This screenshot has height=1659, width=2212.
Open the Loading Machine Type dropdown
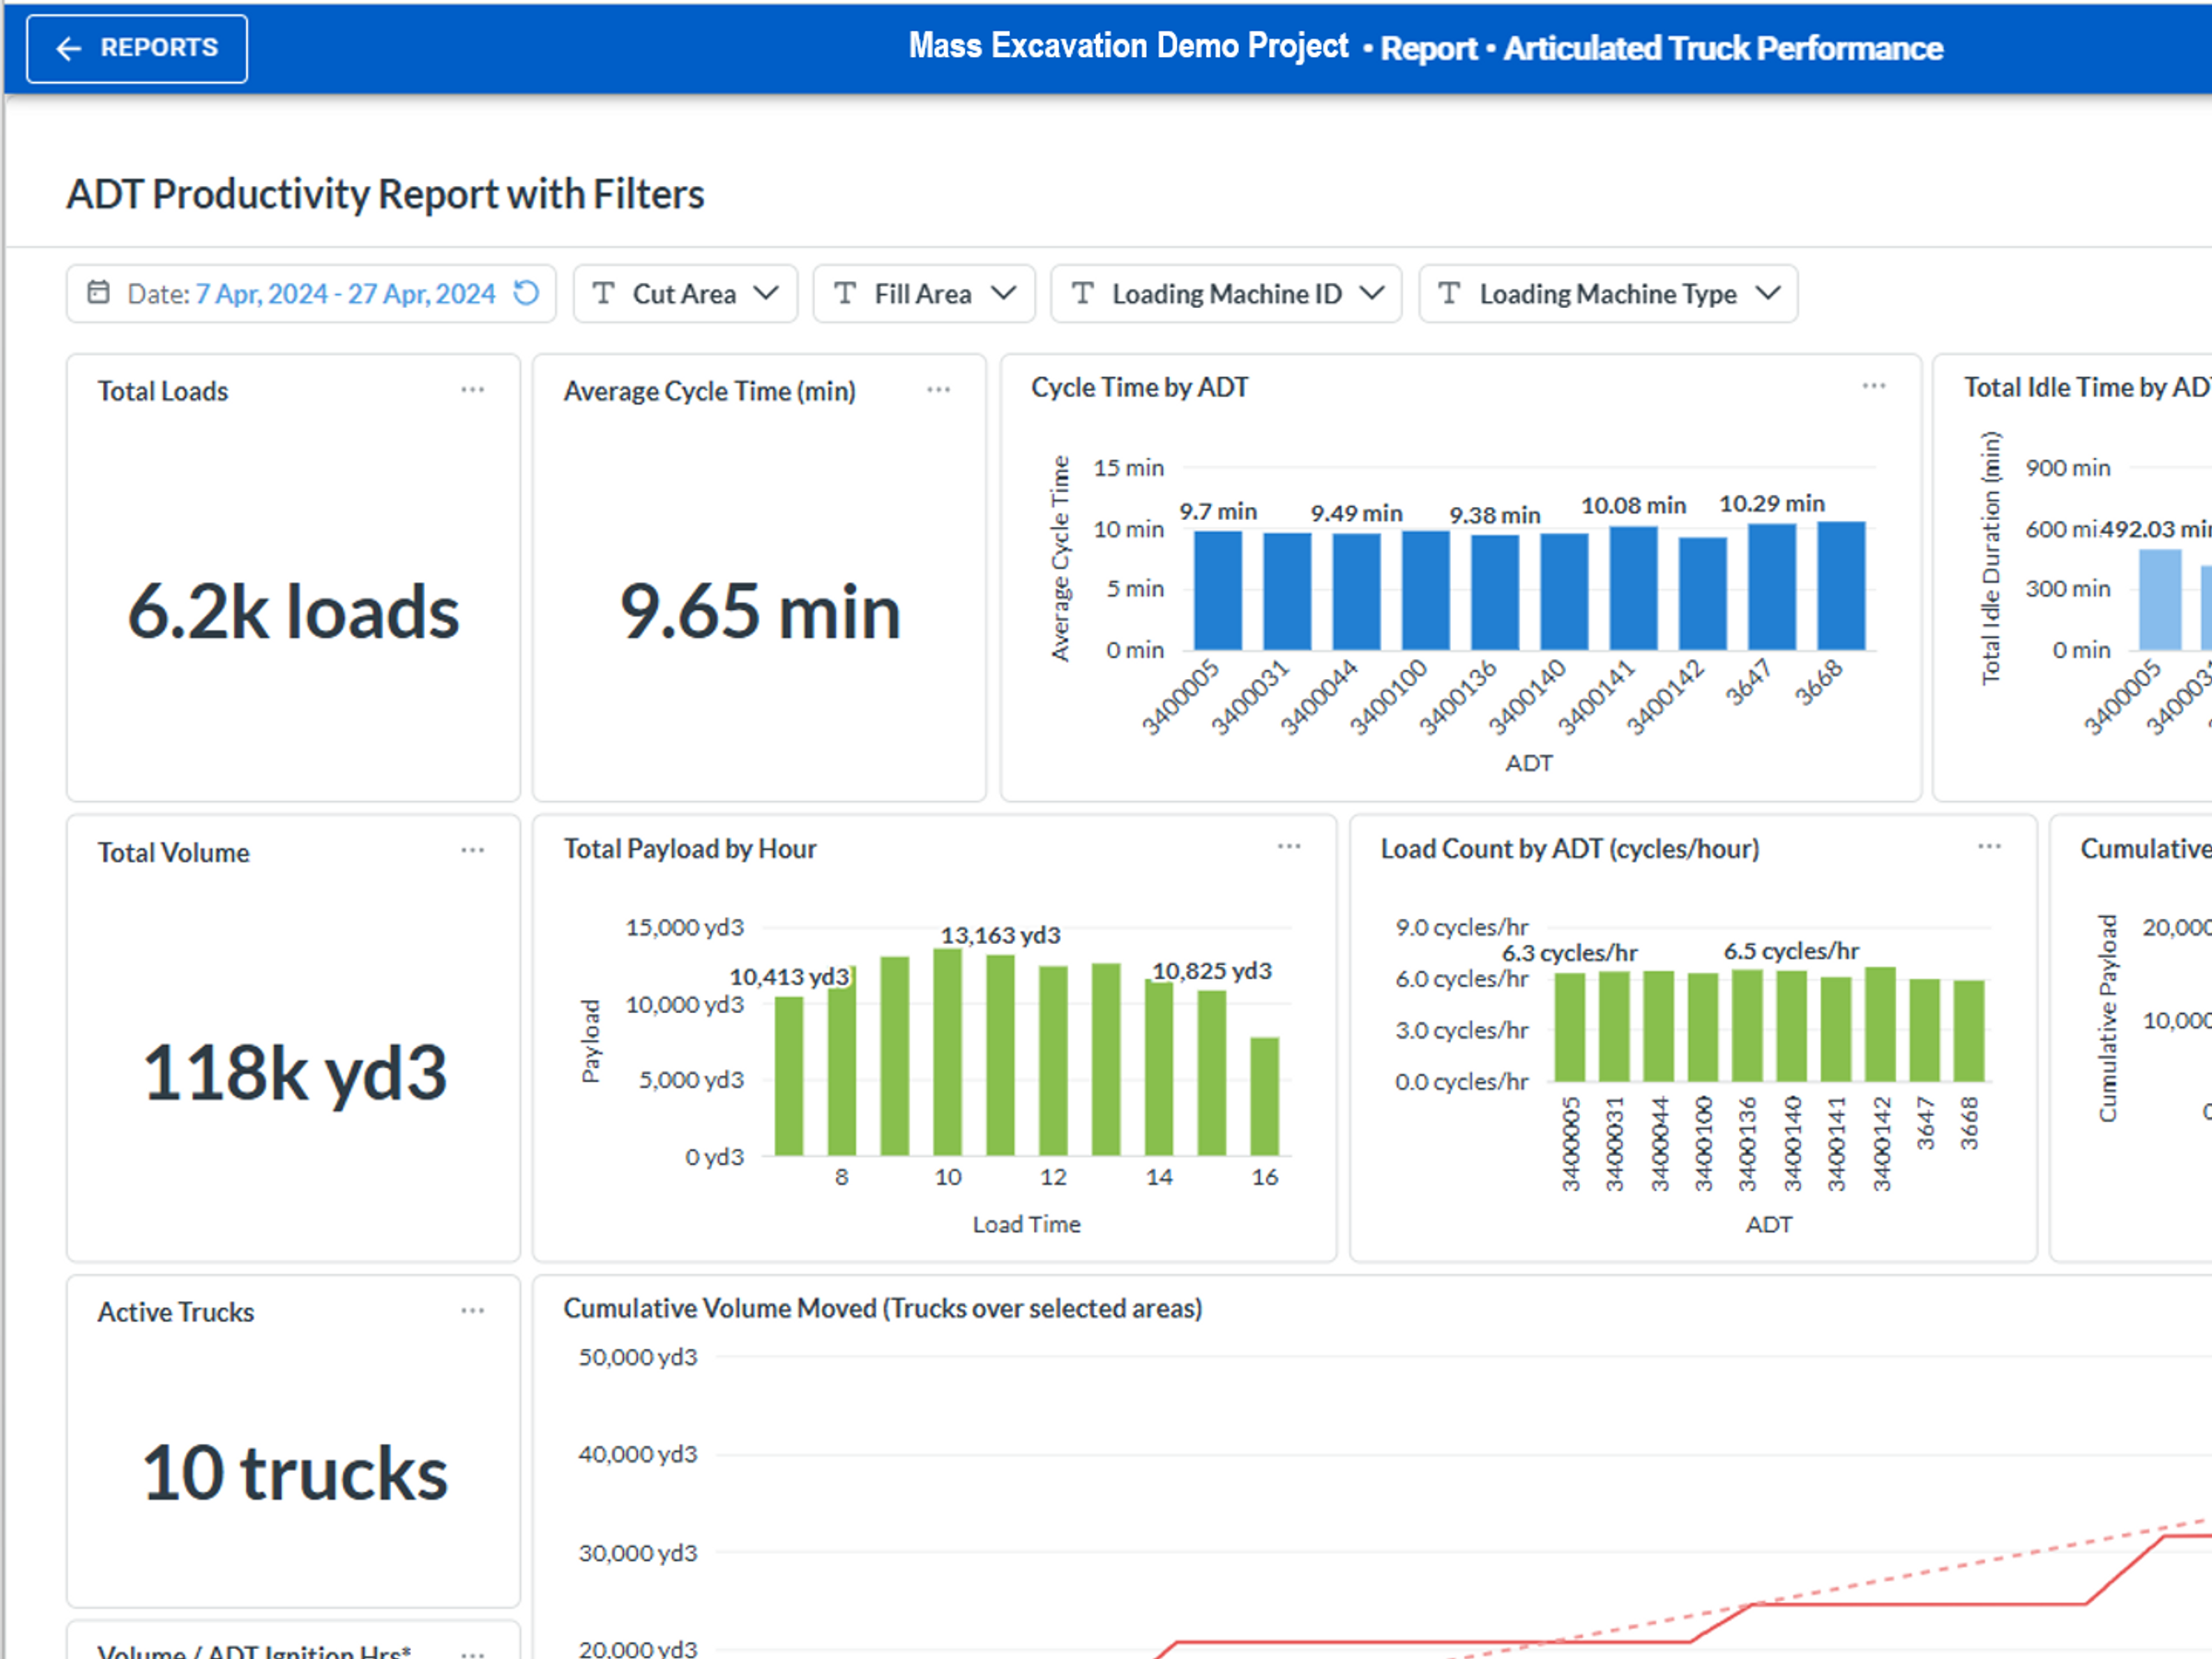pos(1608,293)
